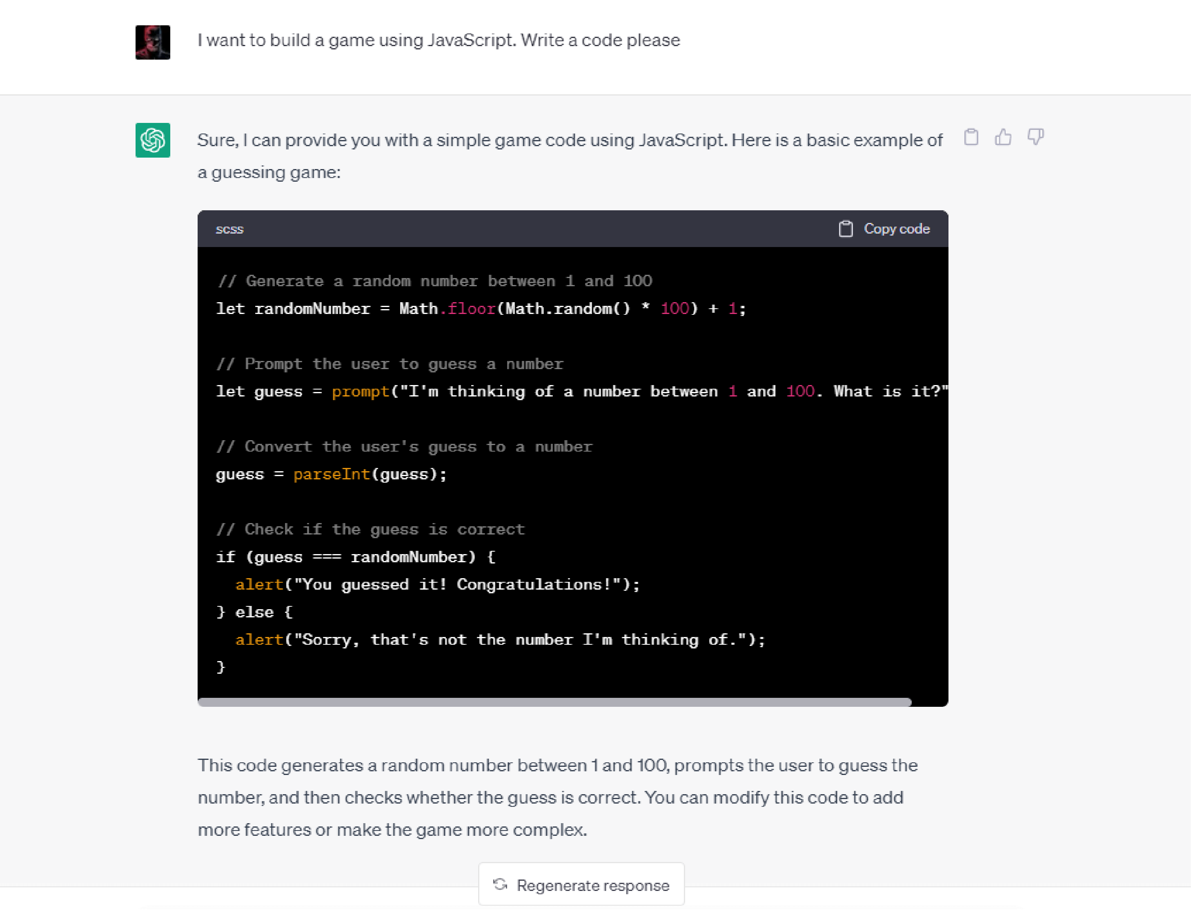Click the Generate a random number comment
The image size is (1191, 913).
click(x=434, y=281)
